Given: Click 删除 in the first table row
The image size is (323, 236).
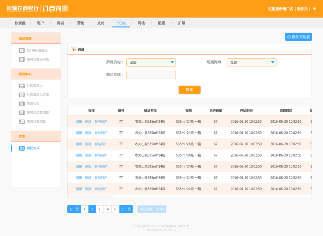Looking at the screenshot, I should [89, 122].
